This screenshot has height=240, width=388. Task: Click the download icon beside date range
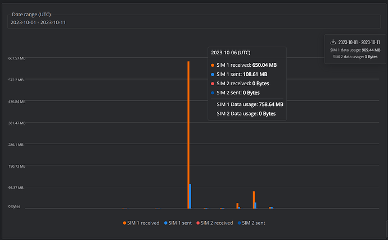(x=333, y=42)
